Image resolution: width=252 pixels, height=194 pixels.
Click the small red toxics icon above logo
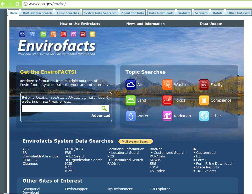64,34
